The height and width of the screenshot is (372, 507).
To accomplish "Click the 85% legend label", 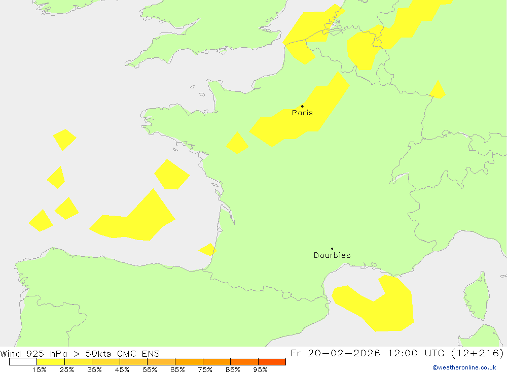I will click(233, 369).
